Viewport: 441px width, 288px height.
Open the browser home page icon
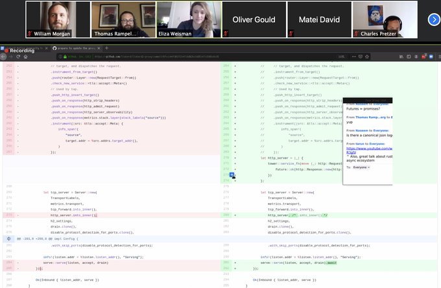click(25, 57)
